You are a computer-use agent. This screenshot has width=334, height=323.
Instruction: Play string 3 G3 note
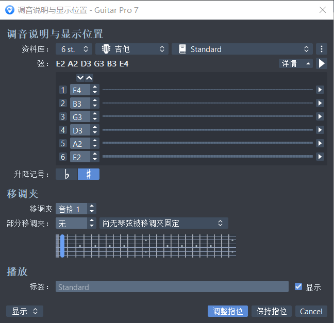point(320,116)
